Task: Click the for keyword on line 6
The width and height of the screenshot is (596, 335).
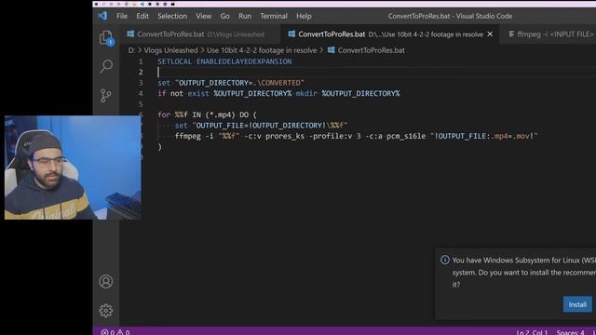Action: coord(164,114)
